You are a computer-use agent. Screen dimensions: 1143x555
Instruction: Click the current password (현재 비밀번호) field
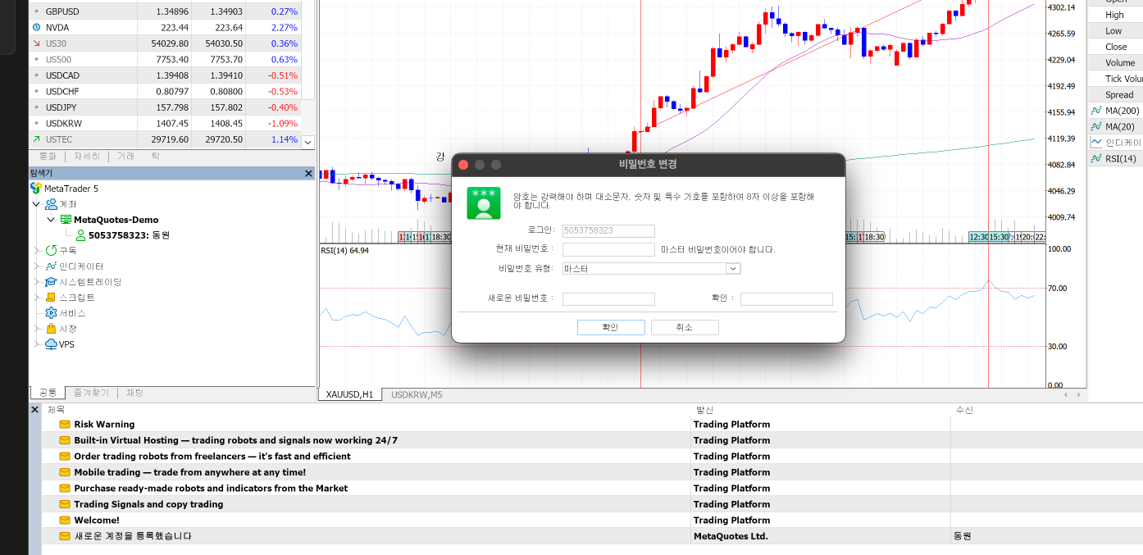point(608,249)
